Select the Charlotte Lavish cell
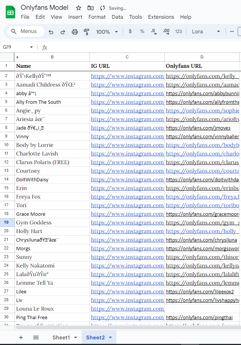The height and width of the screenshot is (345, 241). click(52, 154)
